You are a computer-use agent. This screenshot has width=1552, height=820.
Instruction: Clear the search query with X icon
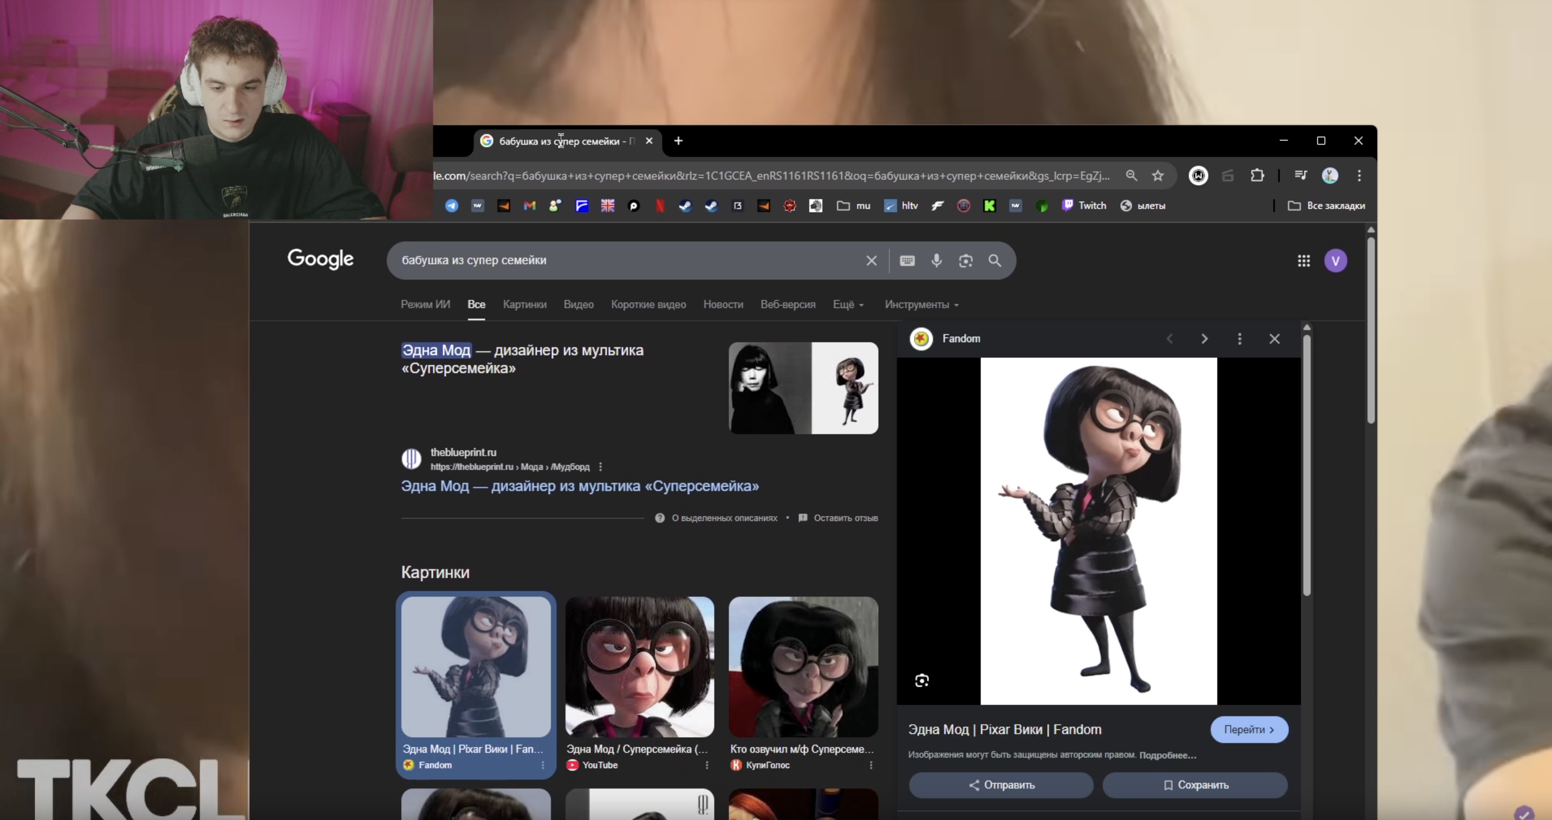[x=871, y=261]
